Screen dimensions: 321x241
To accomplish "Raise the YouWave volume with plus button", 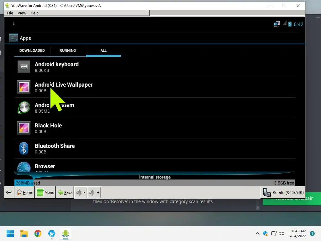I will pyautogui.click(x=94, y=192).
